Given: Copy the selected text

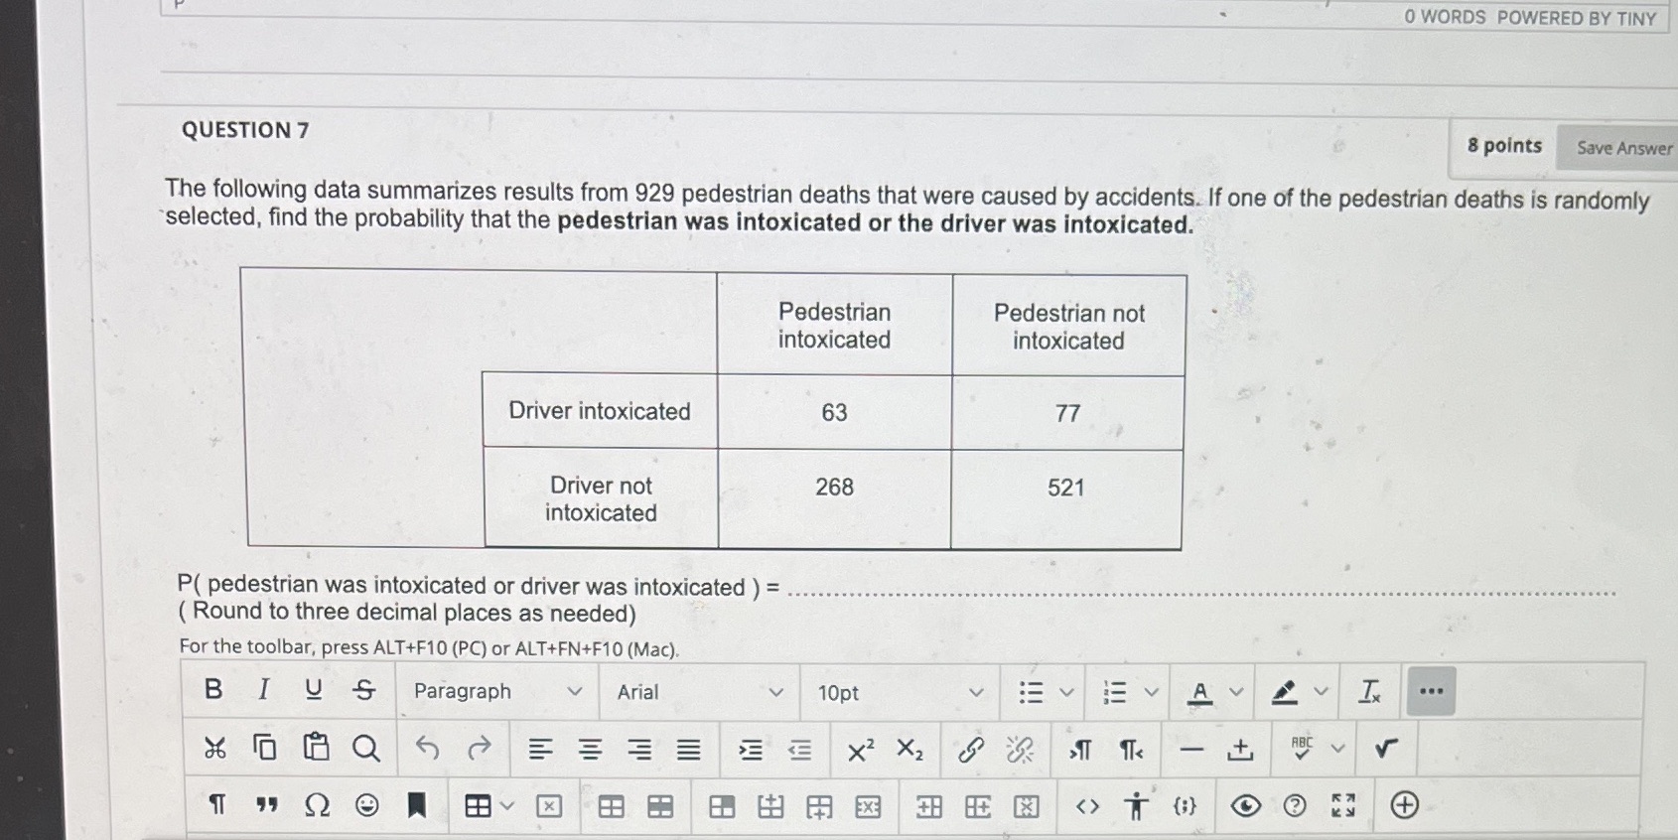Looking at the screenshot, I should pos(264,747).
